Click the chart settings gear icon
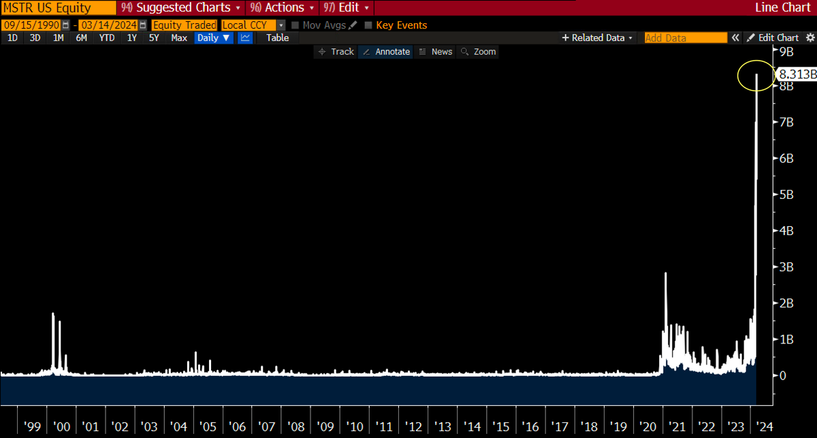 [x=810, y=38]
